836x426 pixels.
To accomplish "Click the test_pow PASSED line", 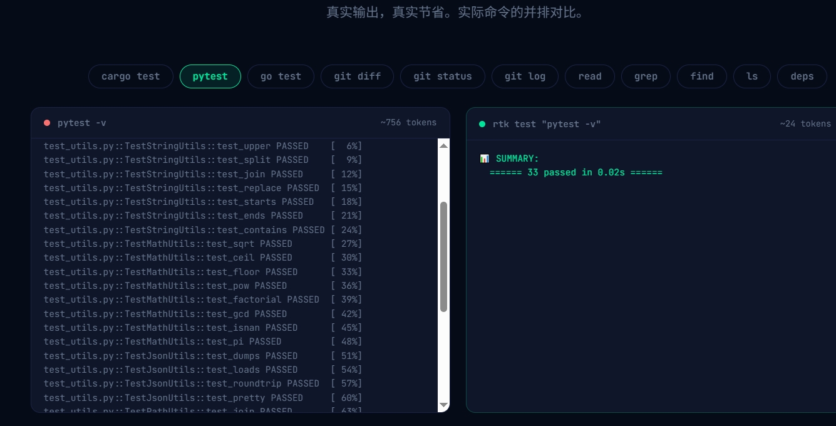I will 203,286.
